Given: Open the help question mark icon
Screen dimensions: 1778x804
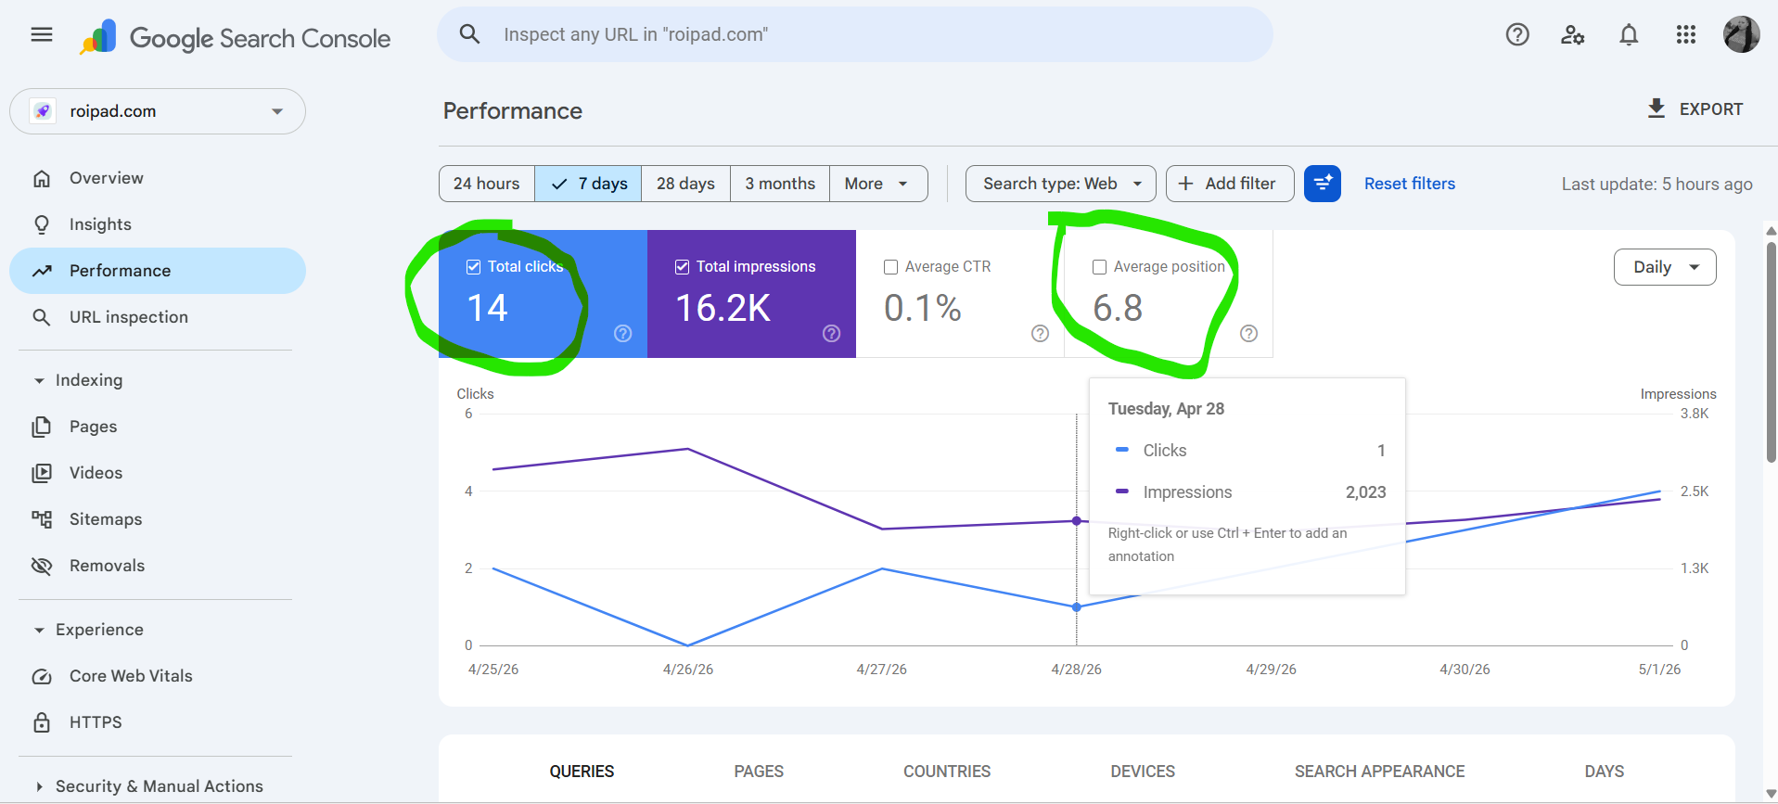Looking at the screenshot, I should coord(1517,34).
